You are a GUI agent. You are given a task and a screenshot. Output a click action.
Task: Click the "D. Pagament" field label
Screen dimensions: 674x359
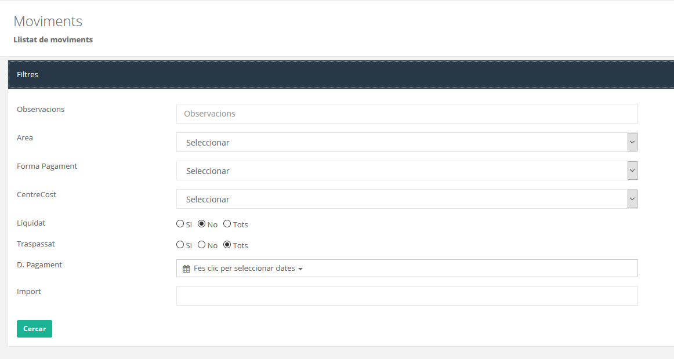[39, 265]
